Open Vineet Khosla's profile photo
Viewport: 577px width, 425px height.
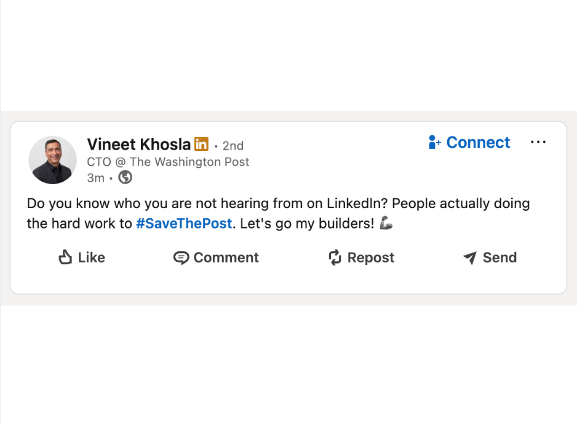tap(53, 160)
